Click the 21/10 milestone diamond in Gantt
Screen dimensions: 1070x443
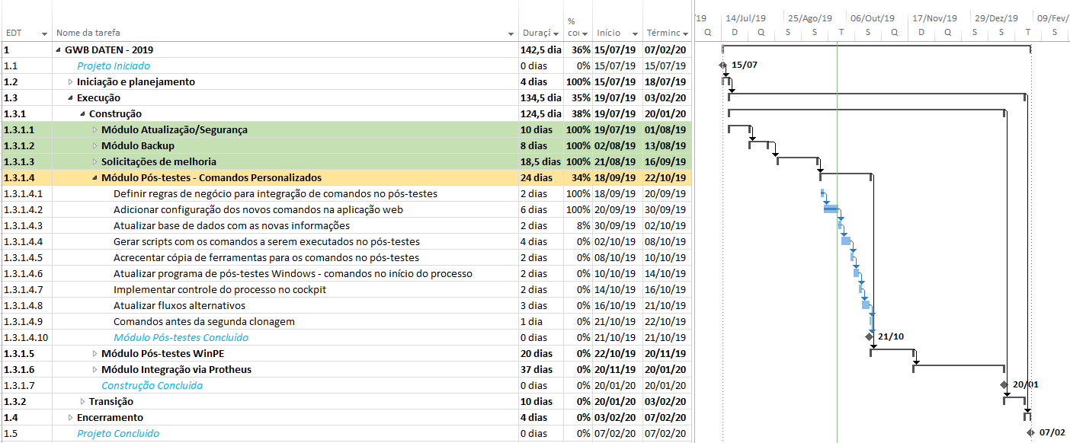pos(869,336)
